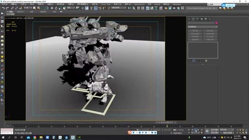
Task: Switch to the Hierarchy command panel tab
Action: click(197, 19)
